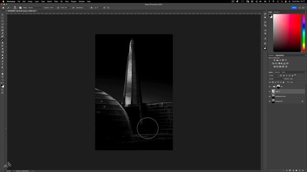Select the Eraser tool

[2, 49]
